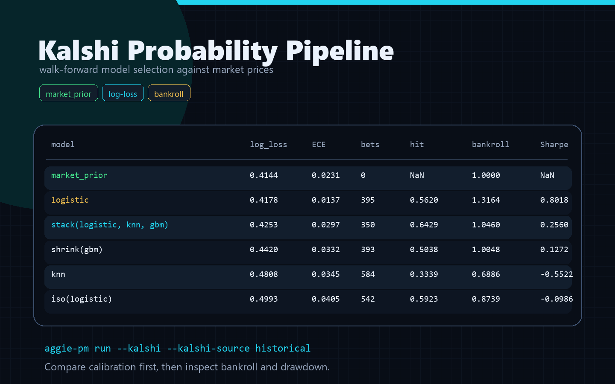Click bets value 393 for shrink(gbm)
The width and height of the screenshot is (615, 384).
368,250
